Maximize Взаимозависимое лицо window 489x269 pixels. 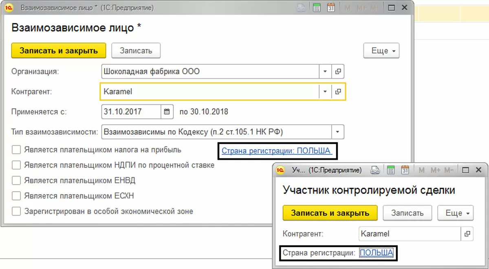click(x=391, y=8)
